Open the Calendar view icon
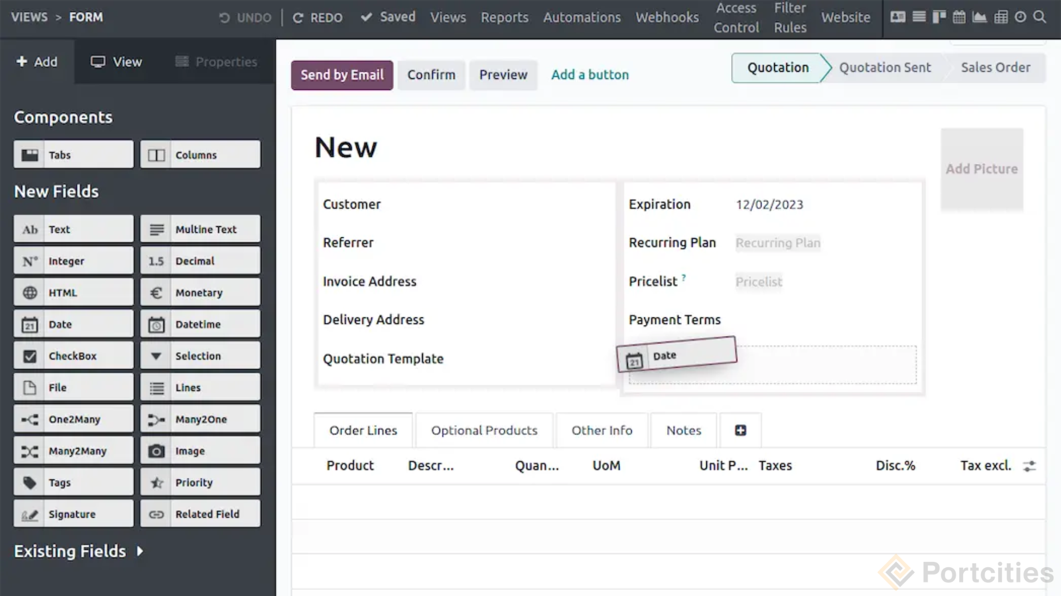Image resolution: width=1061 pixels, height=596 pixels. [959, 17]
